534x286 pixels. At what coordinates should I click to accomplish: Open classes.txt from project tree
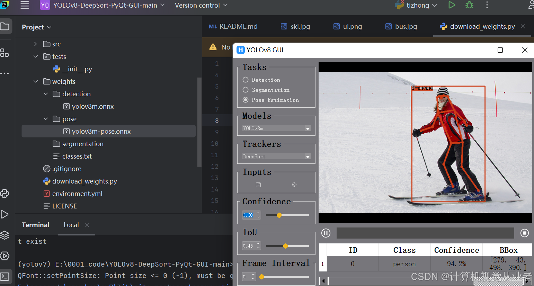[72, 156]
